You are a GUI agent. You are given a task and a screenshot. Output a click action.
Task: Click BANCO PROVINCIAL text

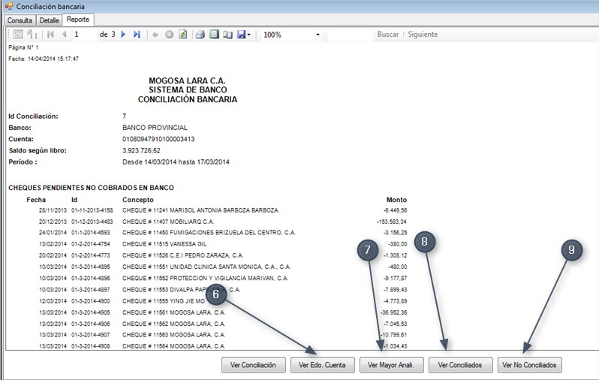pos(155,128)
